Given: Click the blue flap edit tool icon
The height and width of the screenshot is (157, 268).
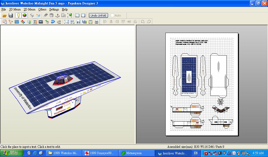Looking at the screenshot, I should pyautogui.click(x=17, y=22).
